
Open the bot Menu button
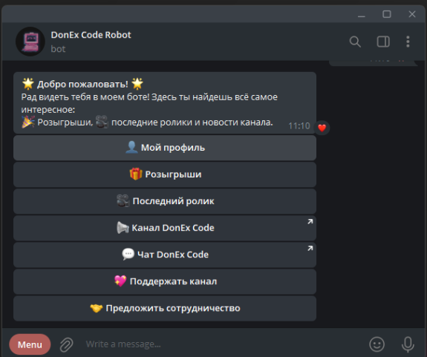[30, 344]
